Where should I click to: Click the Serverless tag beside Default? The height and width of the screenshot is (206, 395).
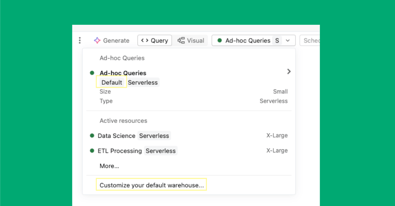coord(143,82)
